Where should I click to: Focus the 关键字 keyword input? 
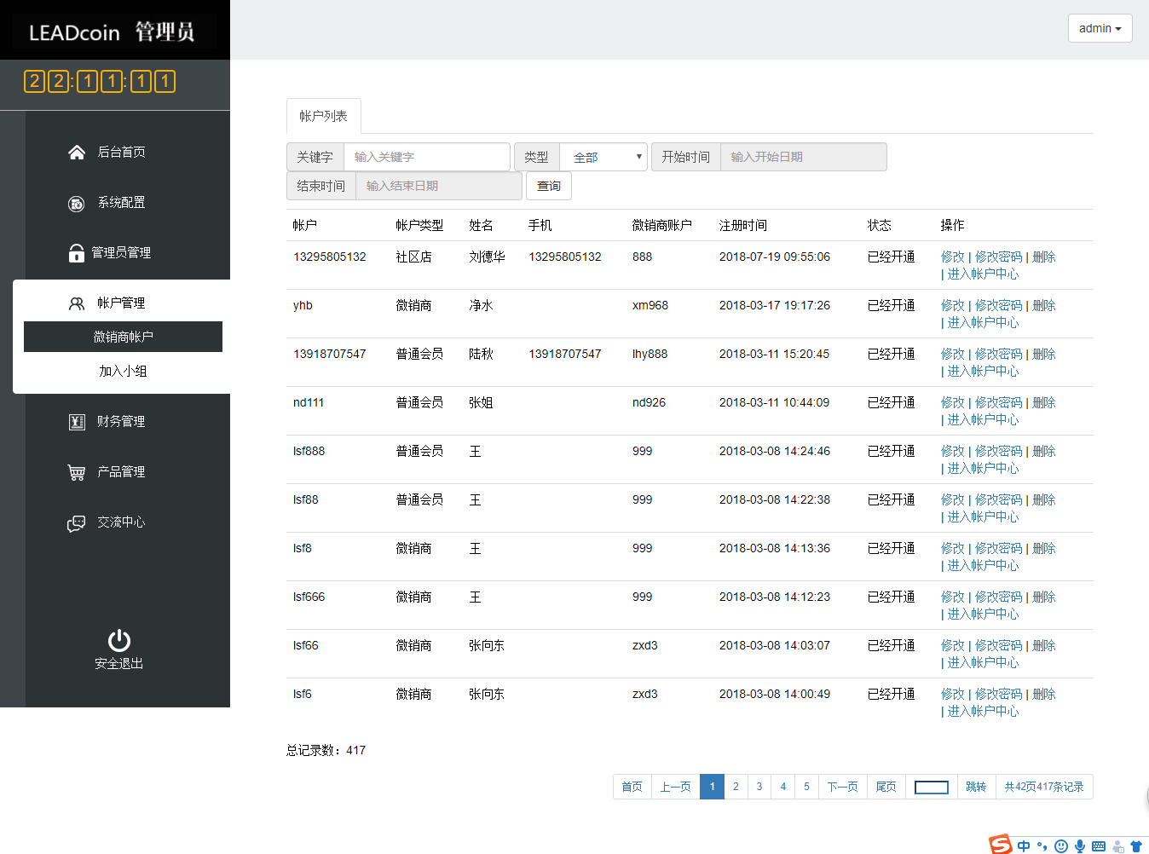pos(427,157)
